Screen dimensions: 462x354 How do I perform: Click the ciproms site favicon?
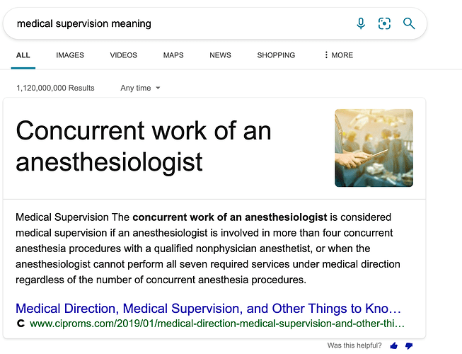(x=21, y=324)
